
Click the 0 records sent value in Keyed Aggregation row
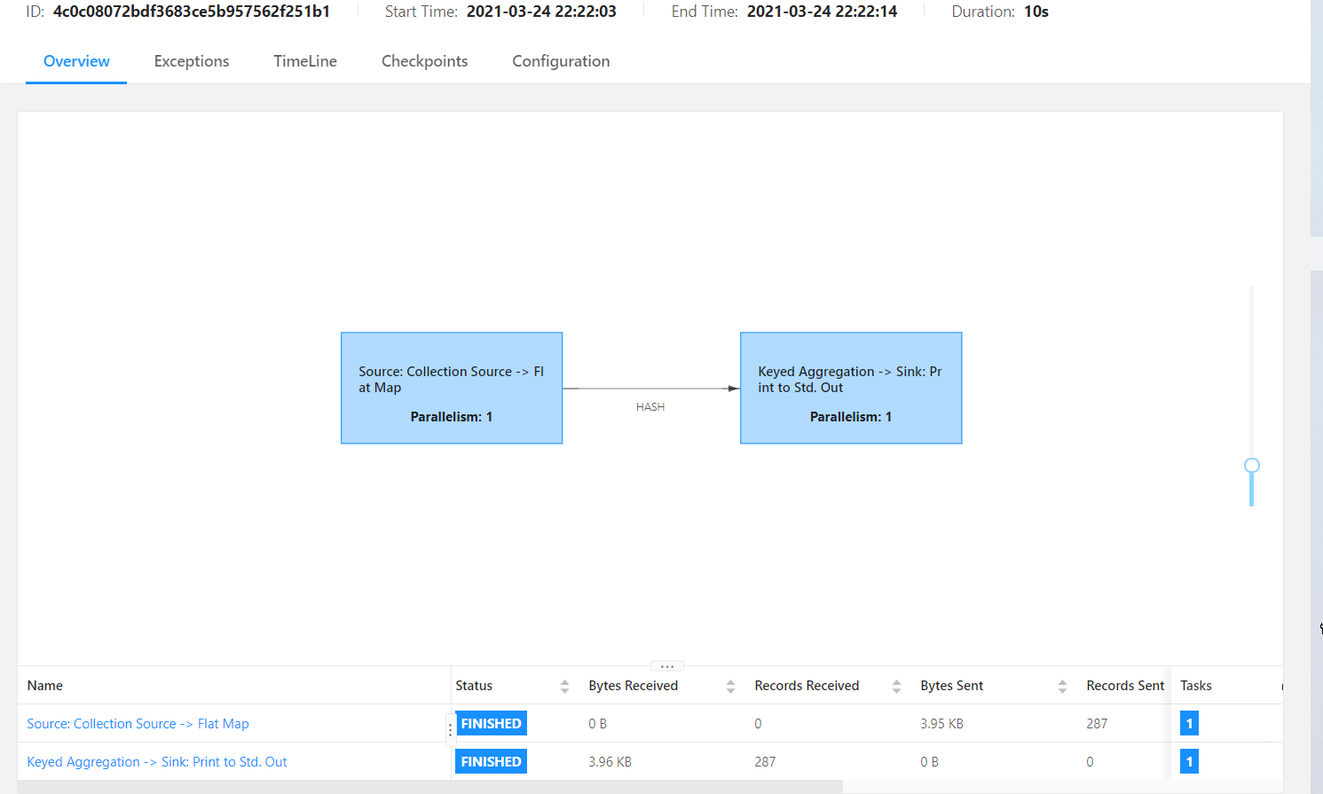(1090, 762)
